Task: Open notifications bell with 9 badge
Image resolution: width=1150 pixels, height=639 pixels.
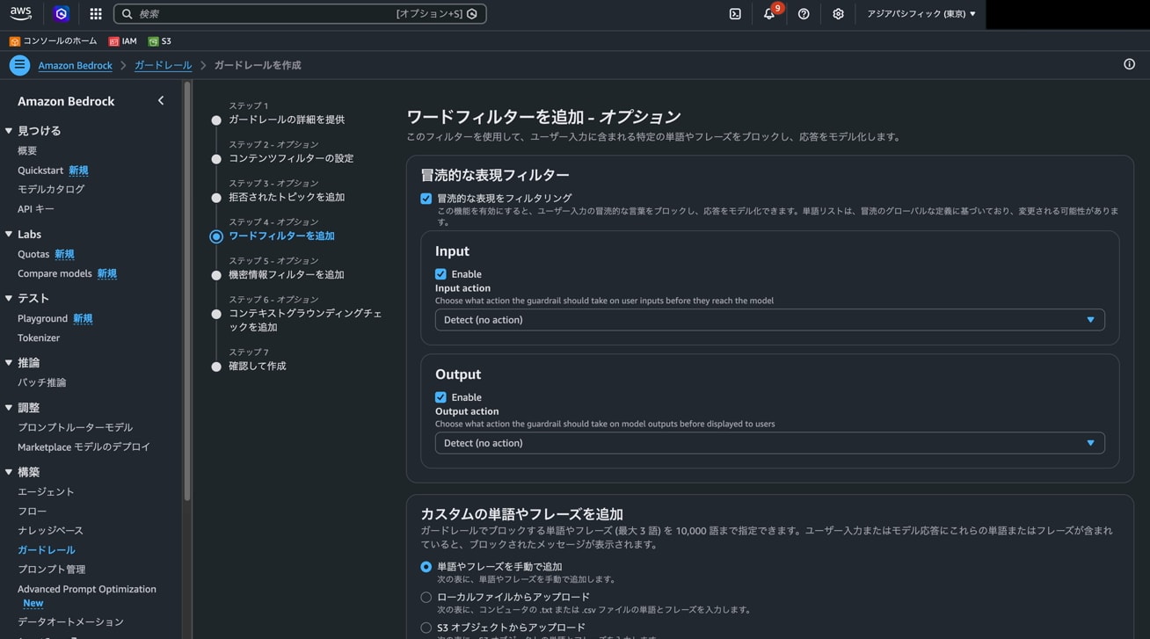Action: [x=770, y=13]
